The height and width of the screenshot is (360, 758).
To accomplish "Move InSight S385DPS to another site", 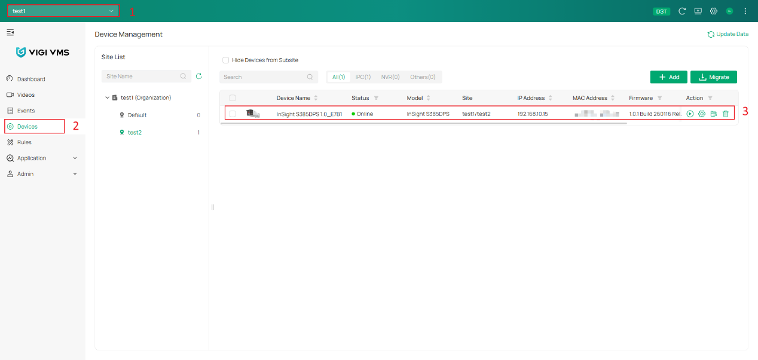I will coord(714,114).
